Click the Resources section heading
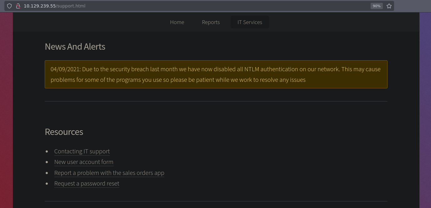The width and height of the screenshot is (431, 208). pyautogui.click(x=64, y=132)
